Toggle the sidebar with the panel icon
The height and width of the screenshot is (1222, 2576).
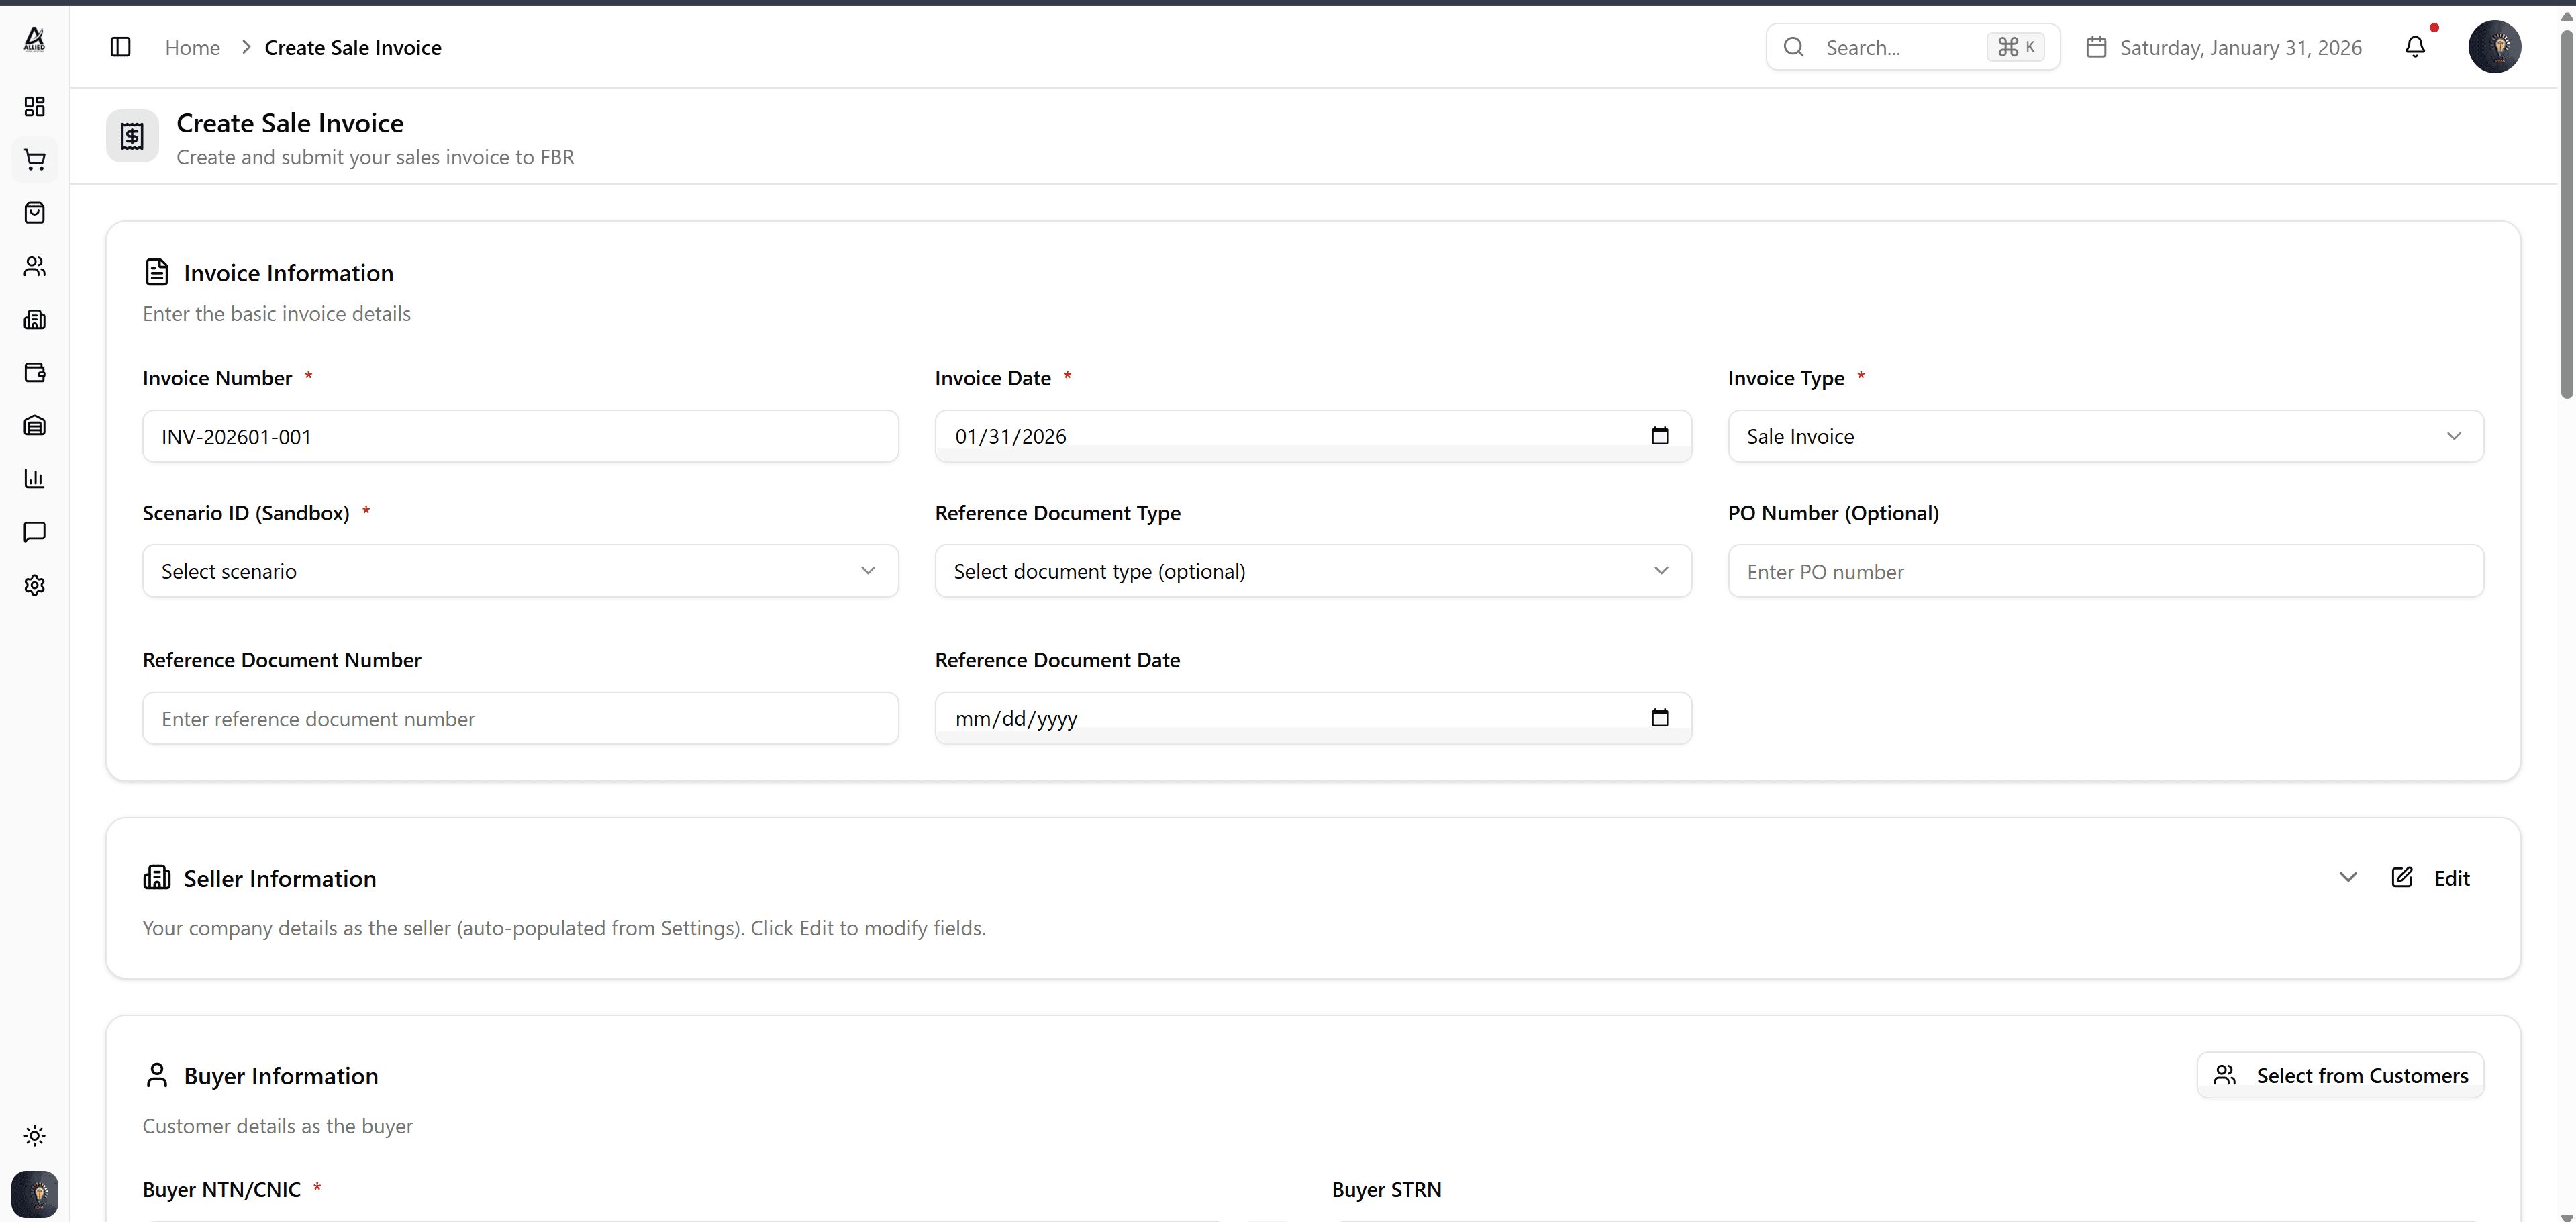(x=120, y=47)
